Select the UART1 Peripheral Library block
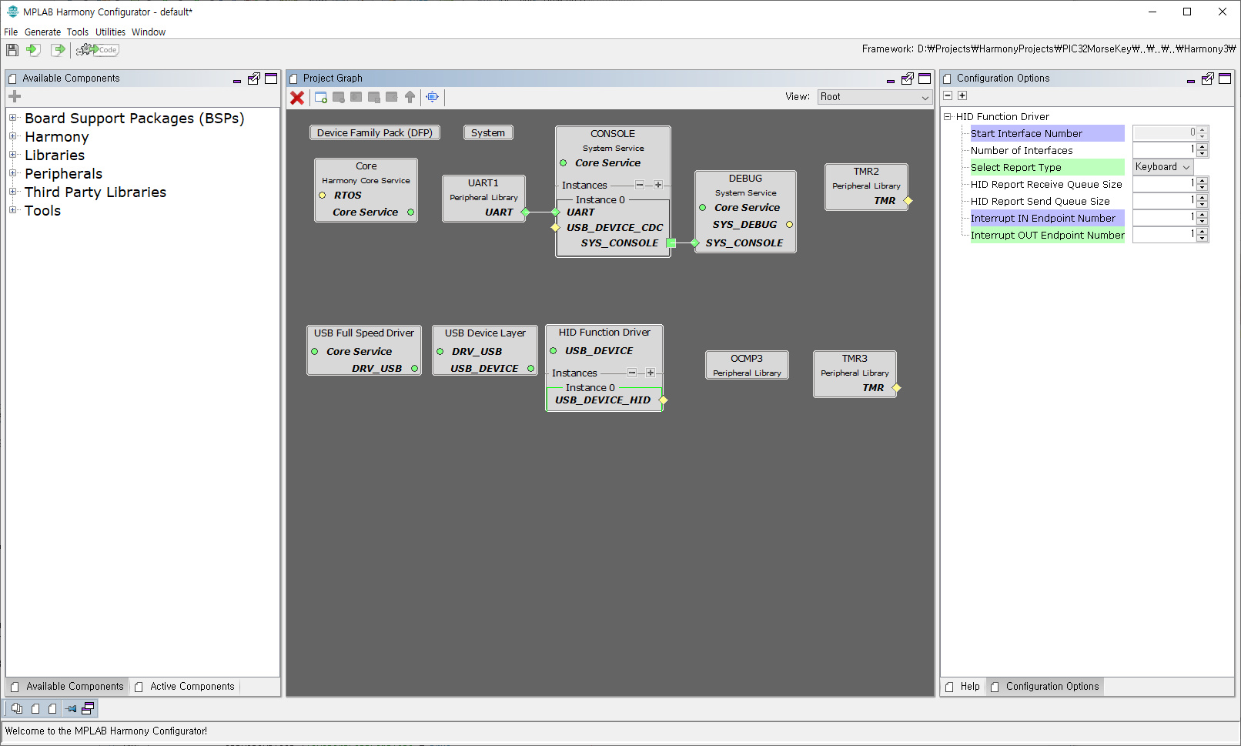The image size is (1241, 746). [x=483, y=199]
